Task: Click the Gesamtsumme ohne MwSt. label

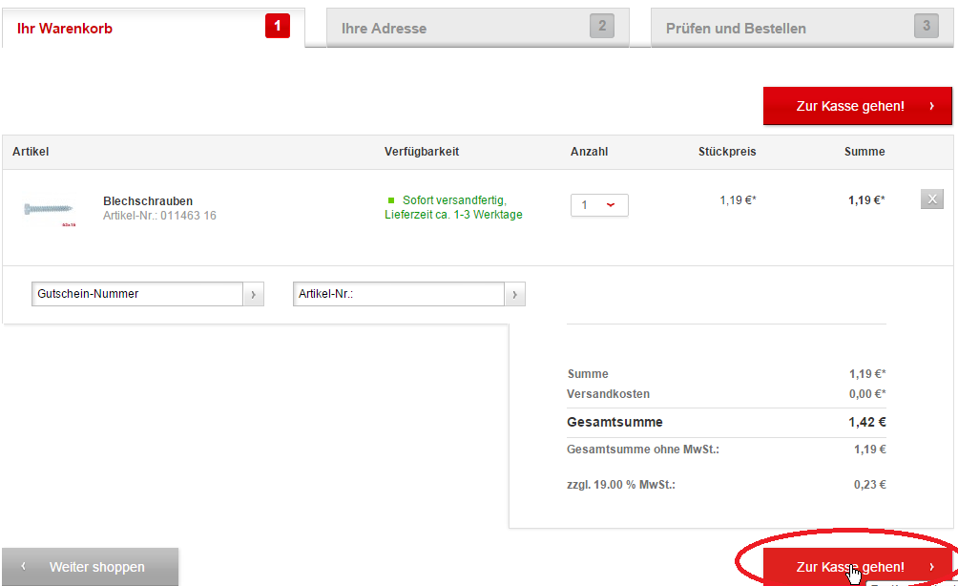Action: click(643, 450)
